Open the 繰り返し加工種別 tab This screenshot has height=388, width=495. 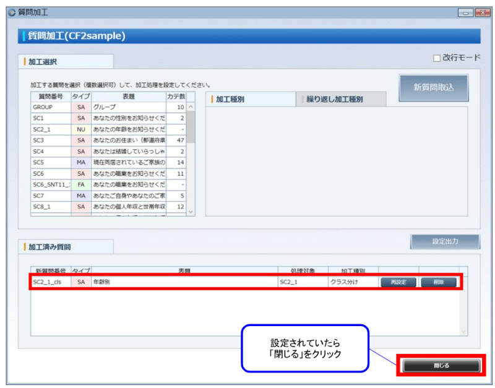340,99
